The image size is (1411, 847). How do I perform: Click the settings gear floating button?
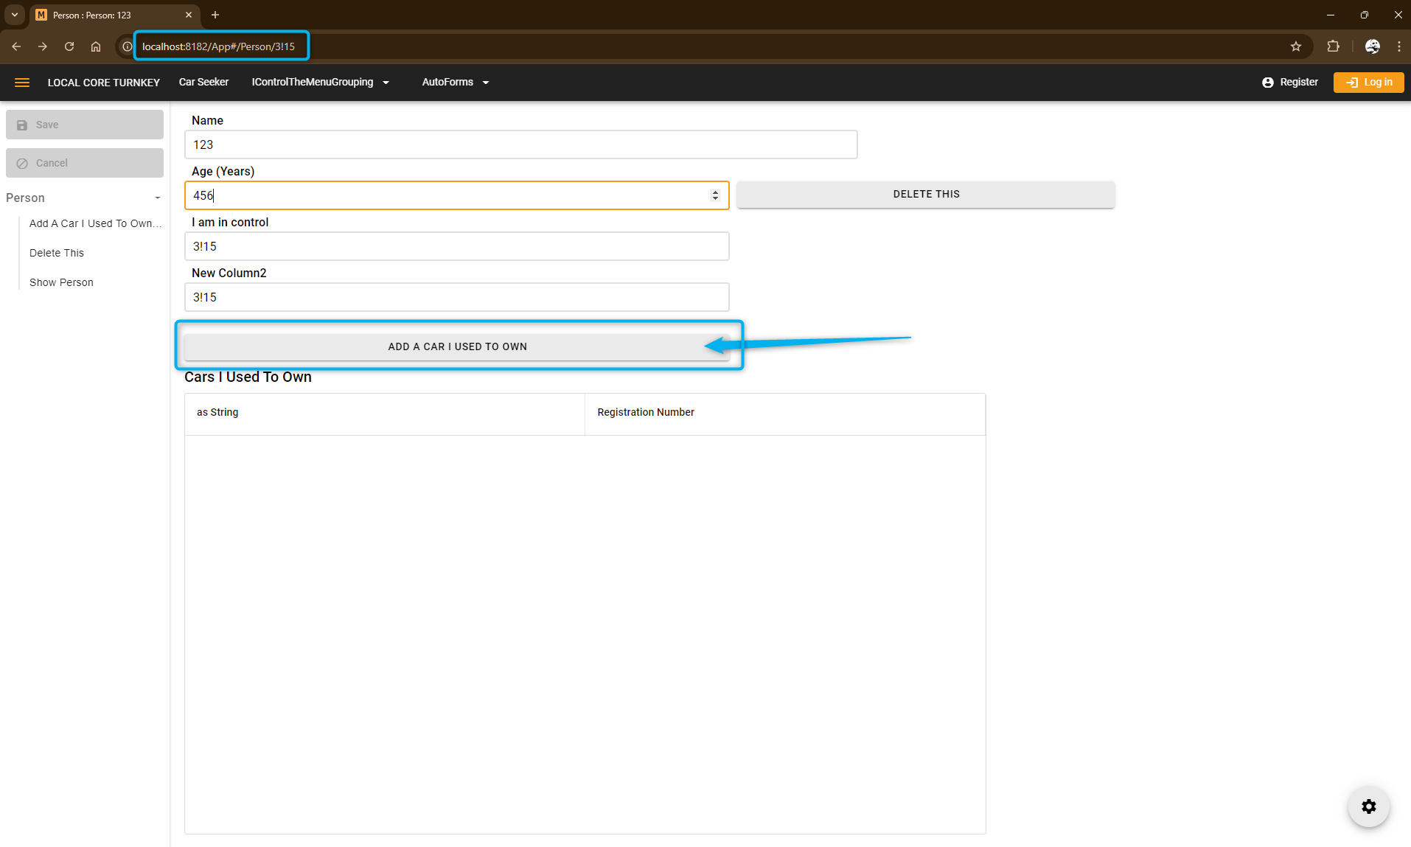tap(1368, 806)
